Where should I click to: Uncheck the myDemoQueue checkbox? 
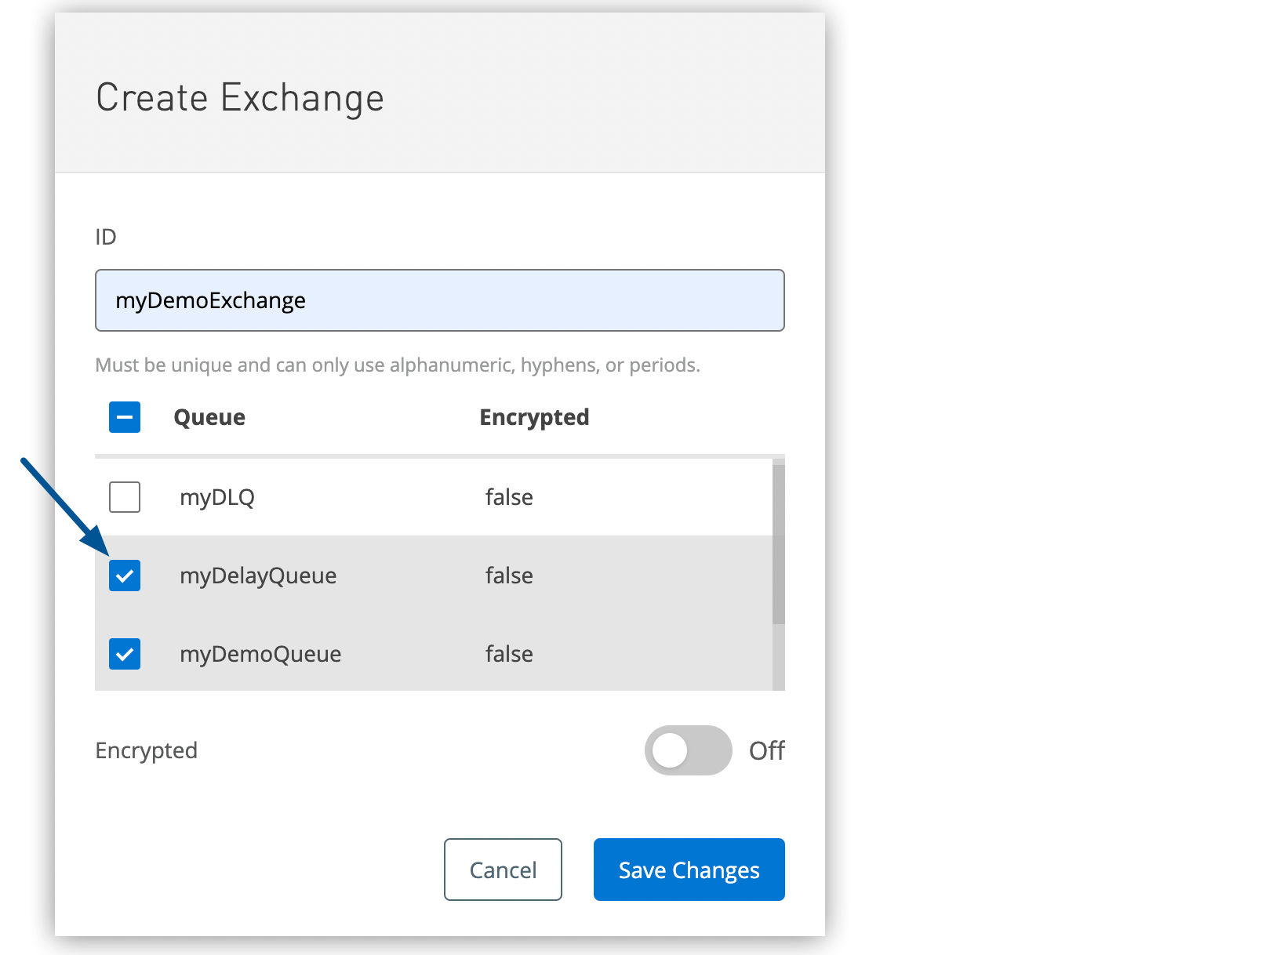tap(125, 654)
